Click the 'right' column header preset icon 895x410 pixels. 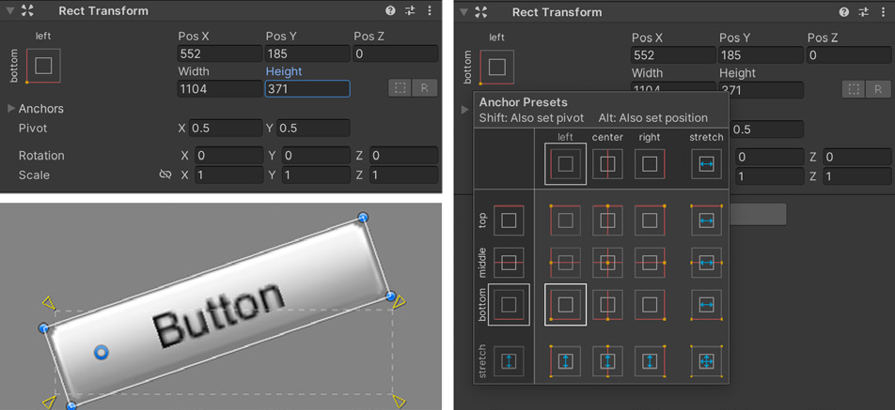pos(650,164)
